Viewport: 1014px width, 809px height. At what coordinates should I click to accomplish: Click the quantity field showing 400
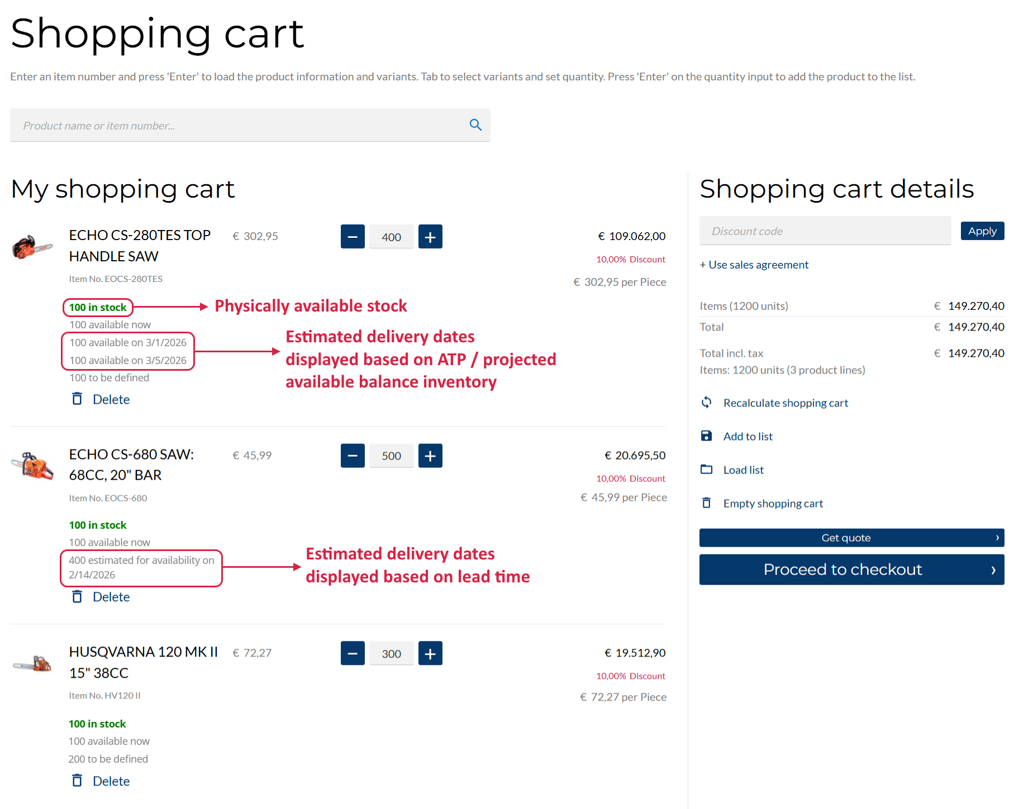(392, 237)
